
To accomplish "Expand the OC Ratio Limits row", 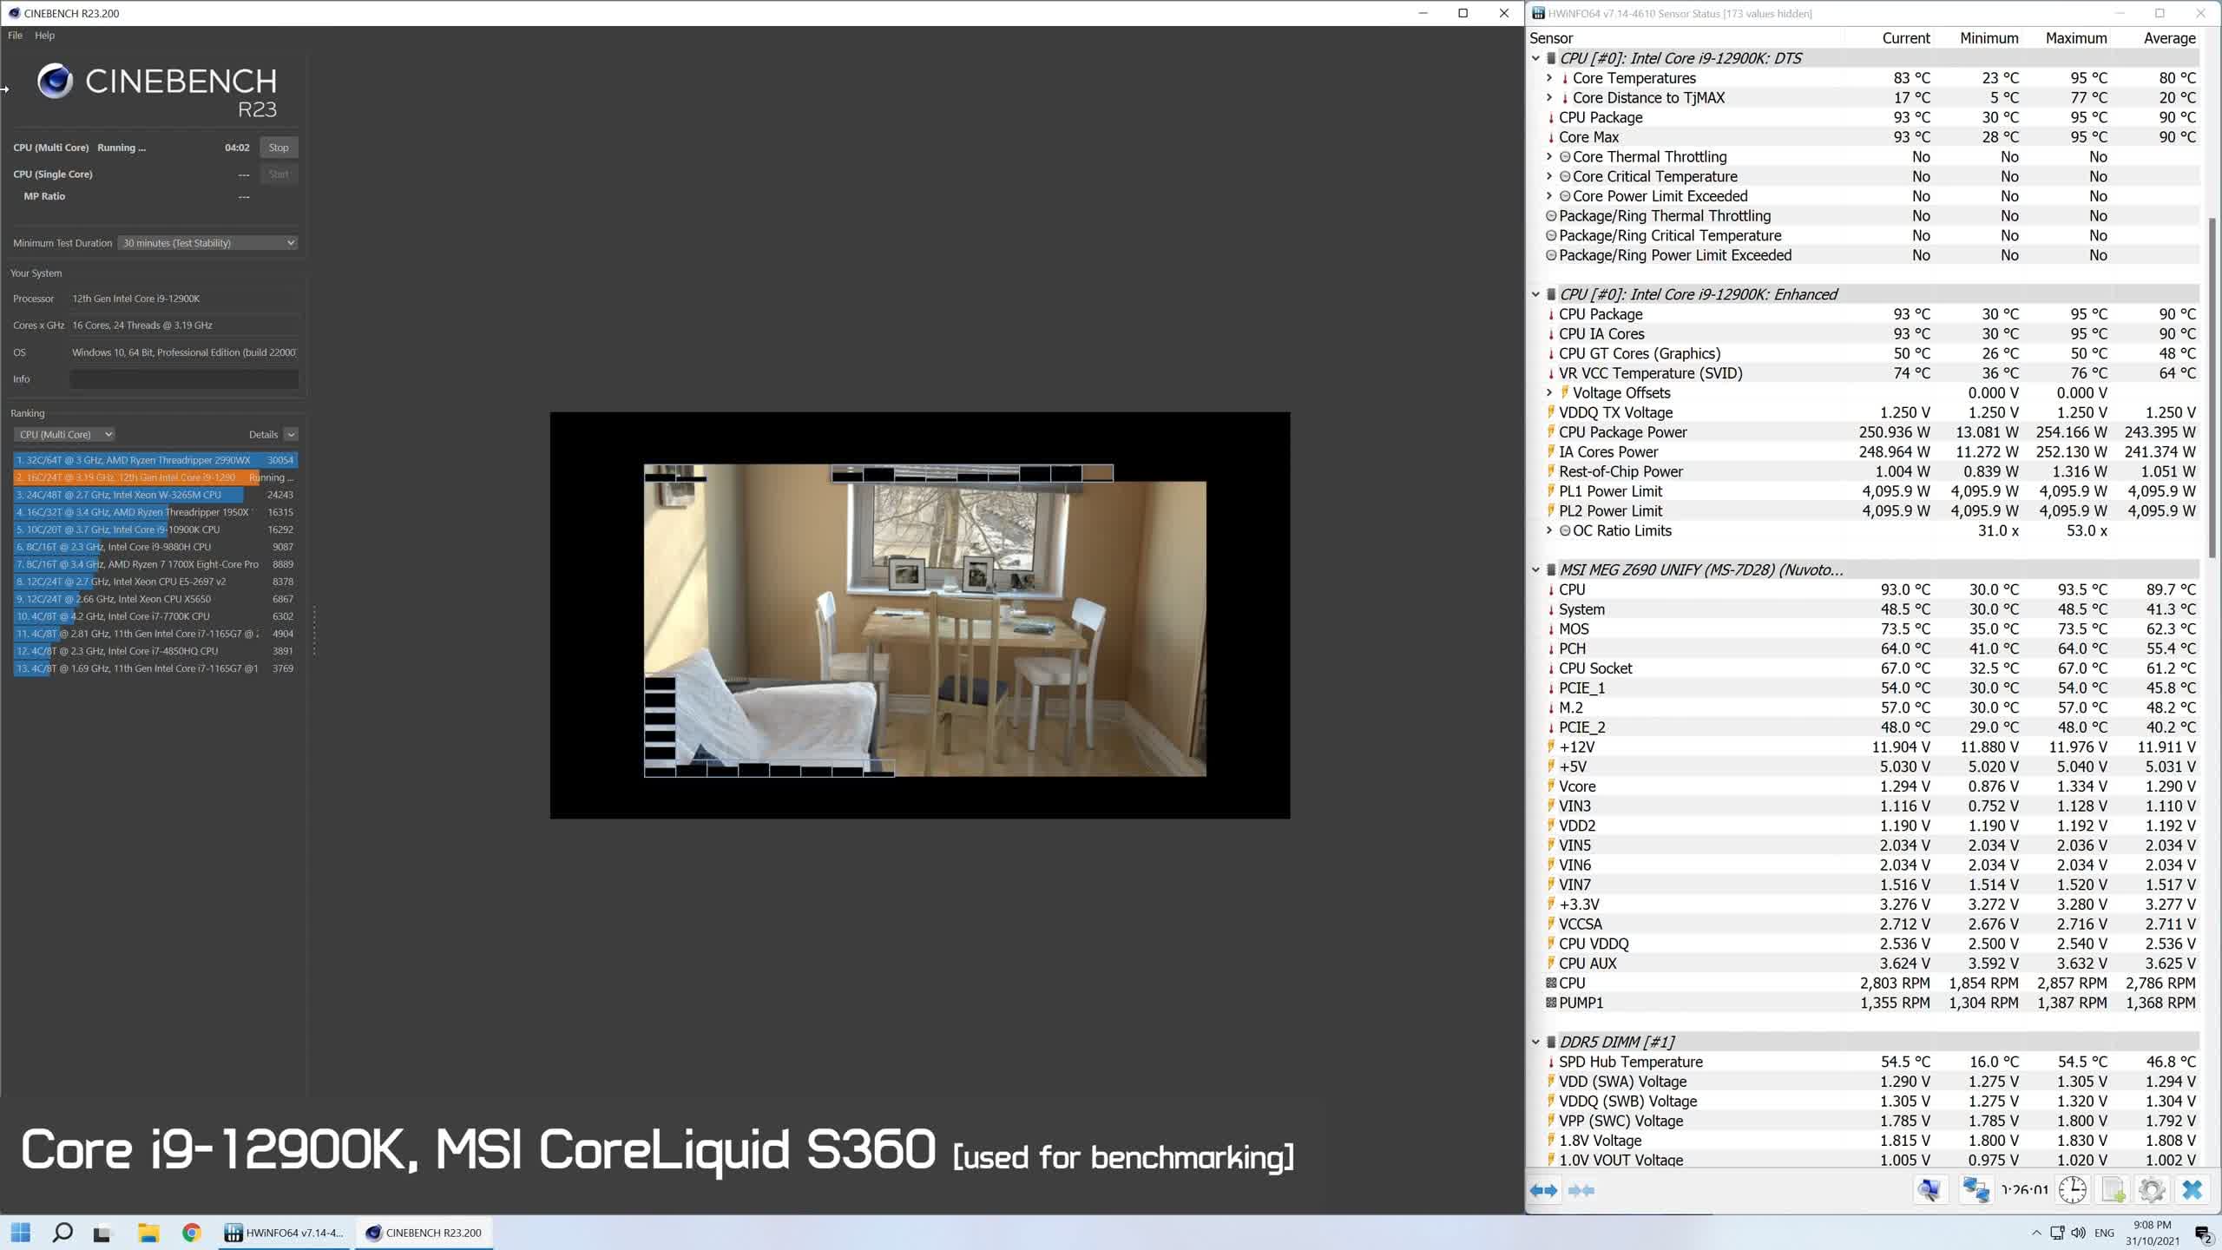I will pyautogui.click(x=1549, y=530).
